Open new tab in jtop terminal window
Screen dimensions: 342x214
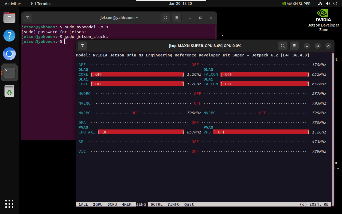(82, 46)
